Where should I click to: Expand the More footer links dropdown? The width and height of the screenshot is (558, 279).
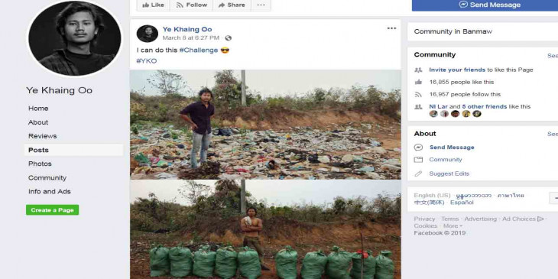453,226
